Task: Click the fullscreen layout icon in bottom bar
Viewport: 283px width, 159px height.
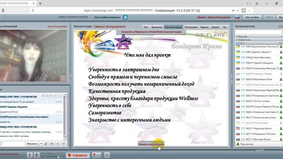Action: (x=107, y=155)
